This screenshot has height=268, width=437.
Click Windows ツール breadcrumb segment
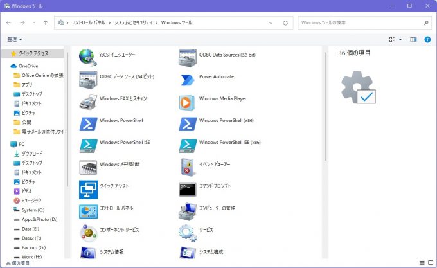click(177, 22)
